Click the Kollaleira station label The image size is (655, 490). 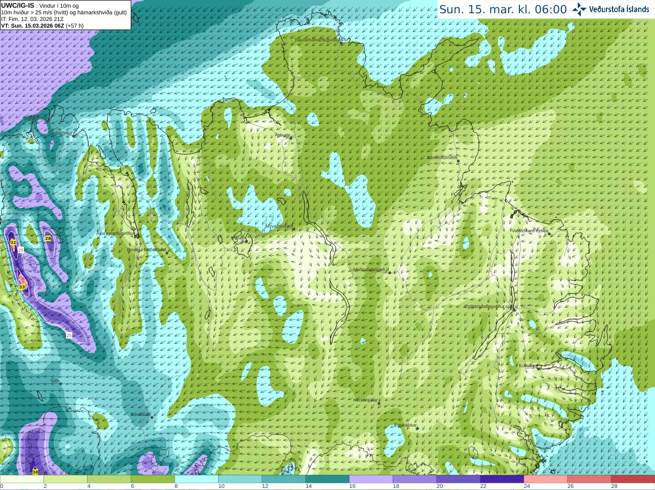point(528,365)
